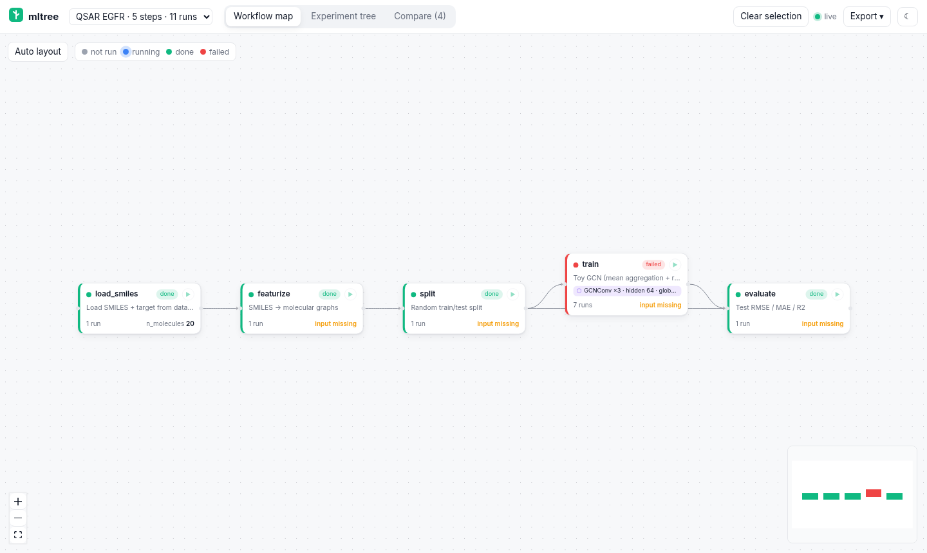
Task: Run the featurize step play icon
Action: point(350,295)
